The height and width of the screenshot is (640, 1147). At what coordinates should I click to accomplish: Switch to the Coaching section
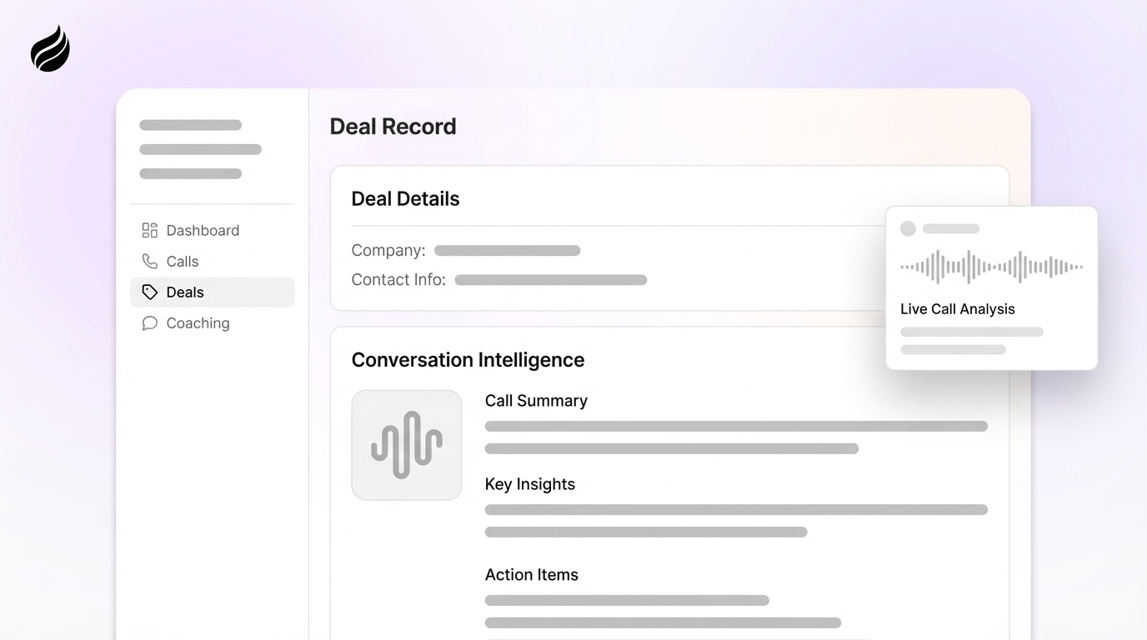198,323
